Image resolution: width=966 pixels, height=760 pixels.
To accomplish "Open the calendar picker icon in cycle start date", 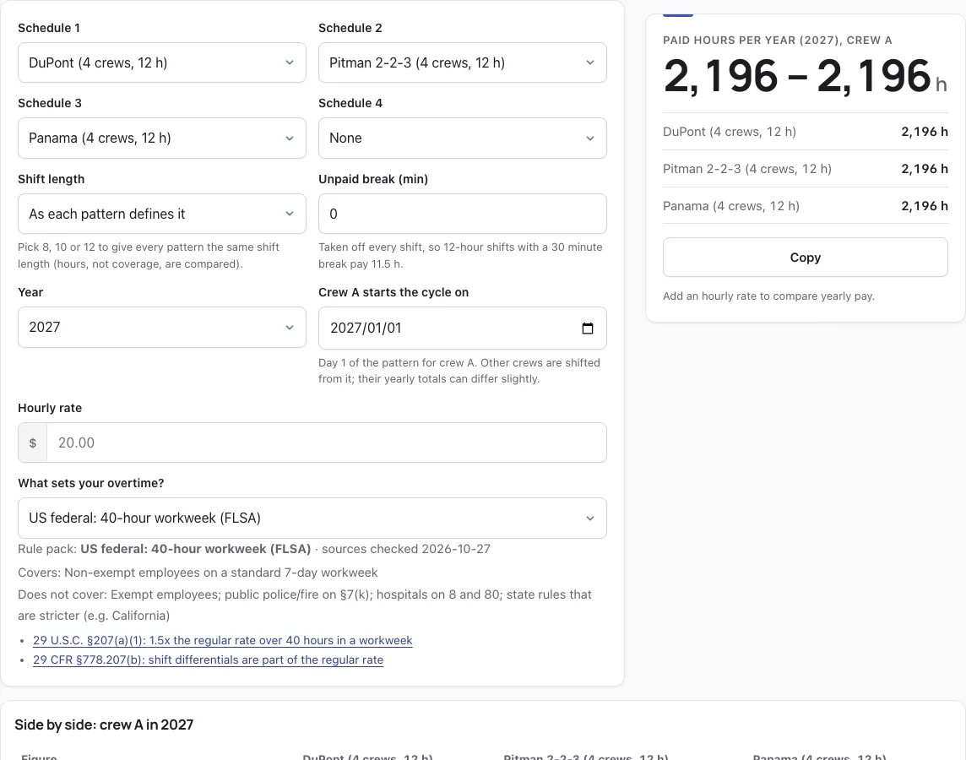I will coord(587,328).
